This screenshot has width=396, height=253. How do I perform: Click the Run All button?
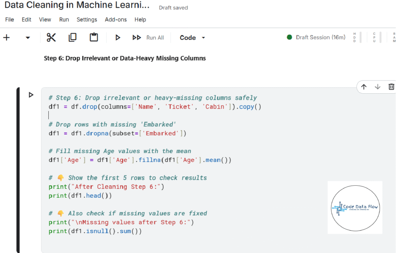(x=148, y=38)
